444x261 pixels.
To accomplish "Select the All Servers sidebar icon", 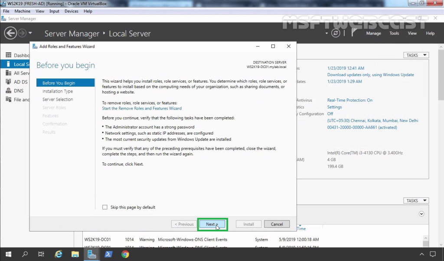I will click(9, 73).
